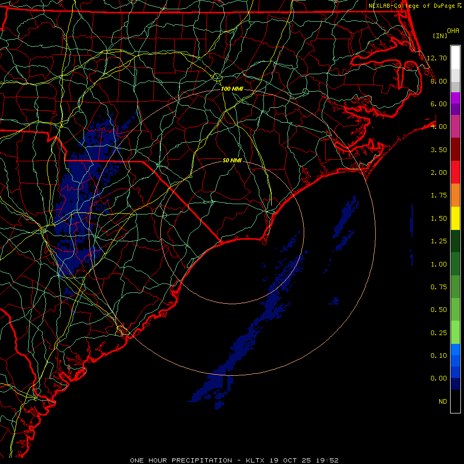Select the light green 0.50 color swatch
Viewport: 464px width, 464px height.
click(x=455, y=309)
